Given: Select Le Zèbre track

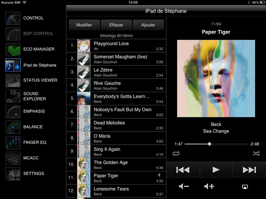Looking at the screenshot, I should pos(116,72).
